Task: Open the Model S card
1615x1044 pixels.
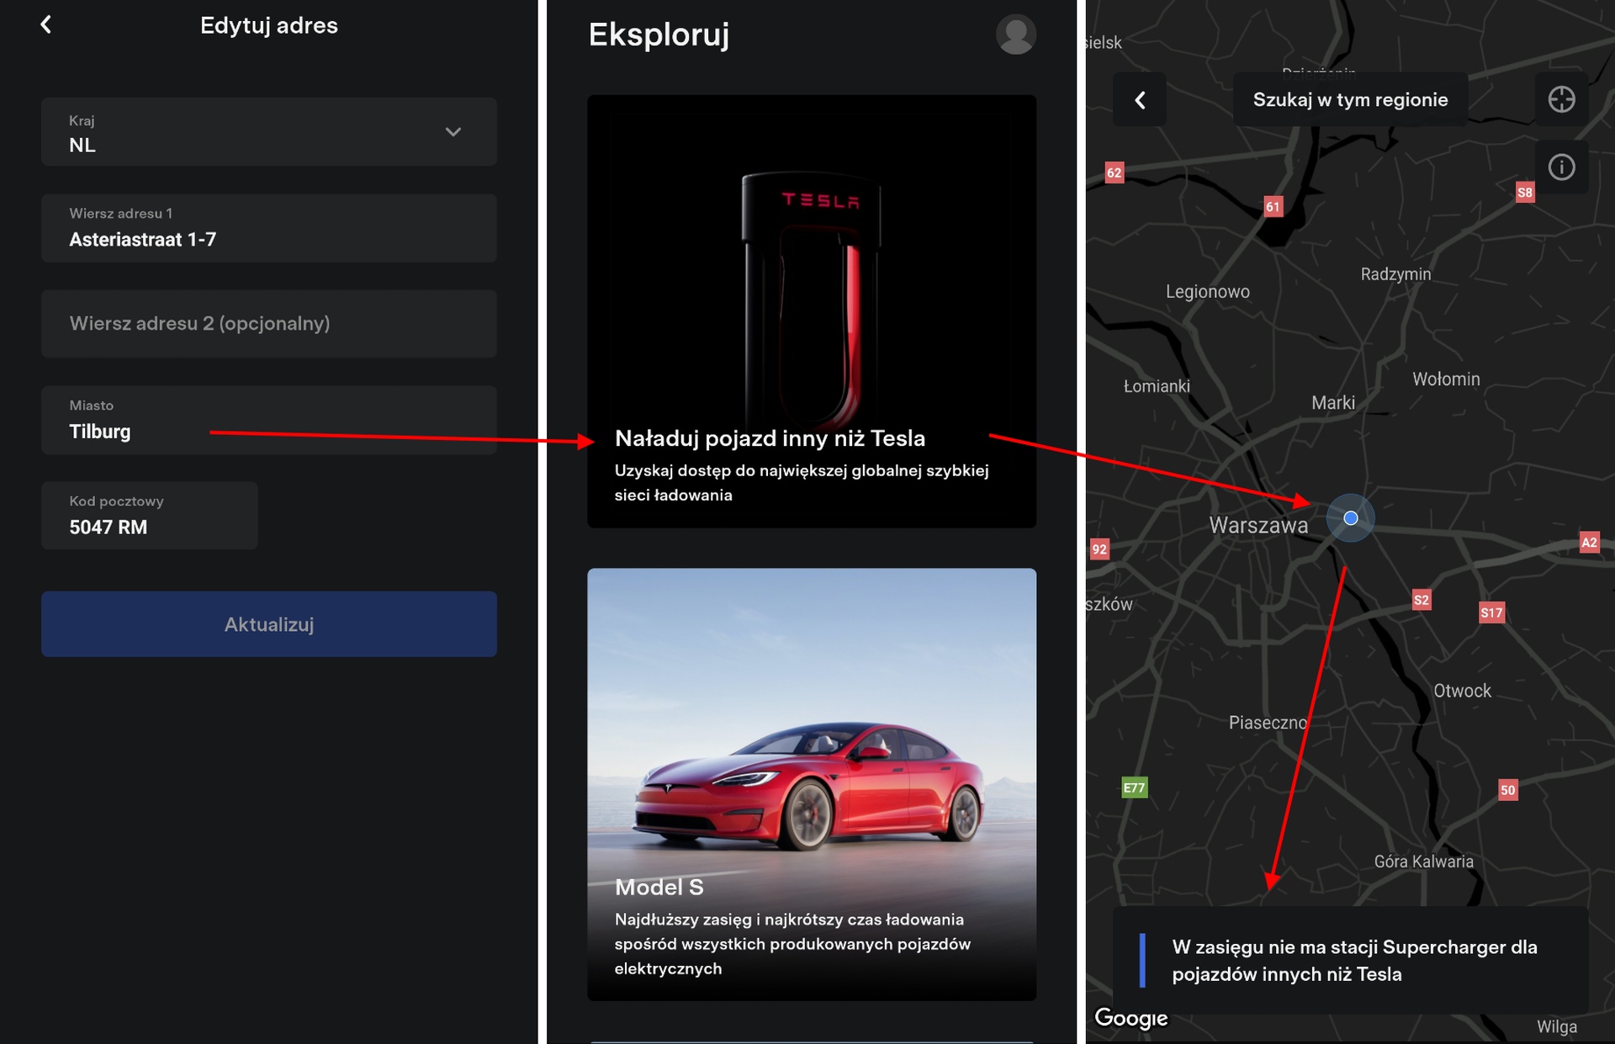Action: [812, 784]
